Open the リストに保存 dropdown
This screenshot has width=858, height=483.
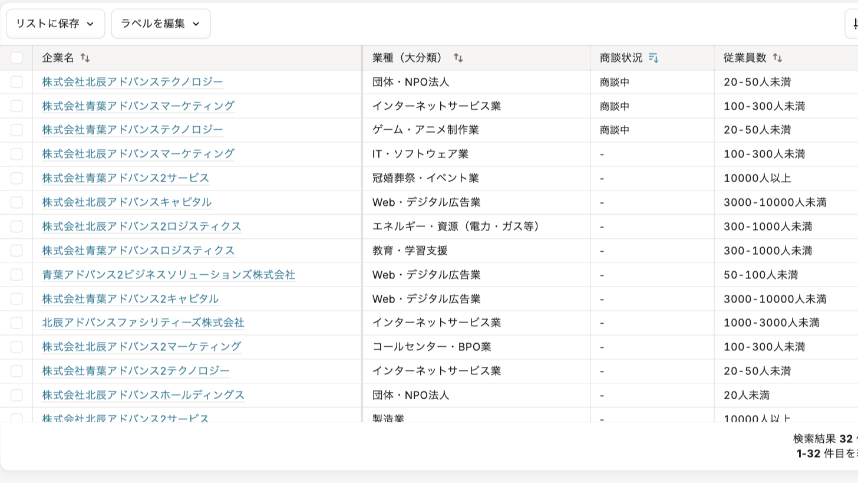(55, 24)
